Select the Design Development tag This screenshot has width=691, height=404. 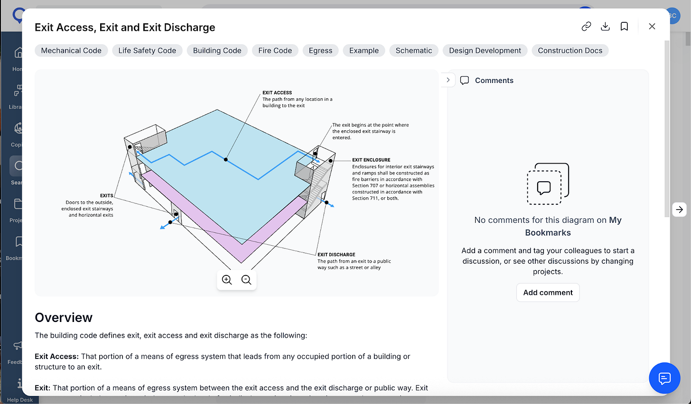[485, 50]
